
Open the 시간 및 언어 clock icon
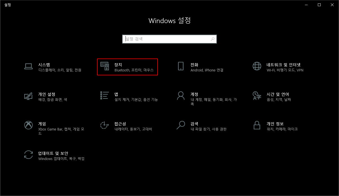(x=257, y=96)
